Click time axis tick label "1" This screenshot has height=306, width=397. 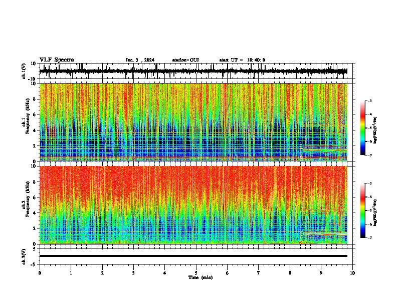pyautogui.click(x=71, y=273)
